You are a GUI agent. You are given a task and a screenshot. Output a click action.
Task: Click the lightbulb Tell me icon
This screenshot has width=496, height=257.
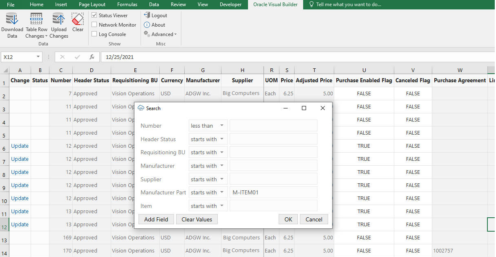[312, 5]
